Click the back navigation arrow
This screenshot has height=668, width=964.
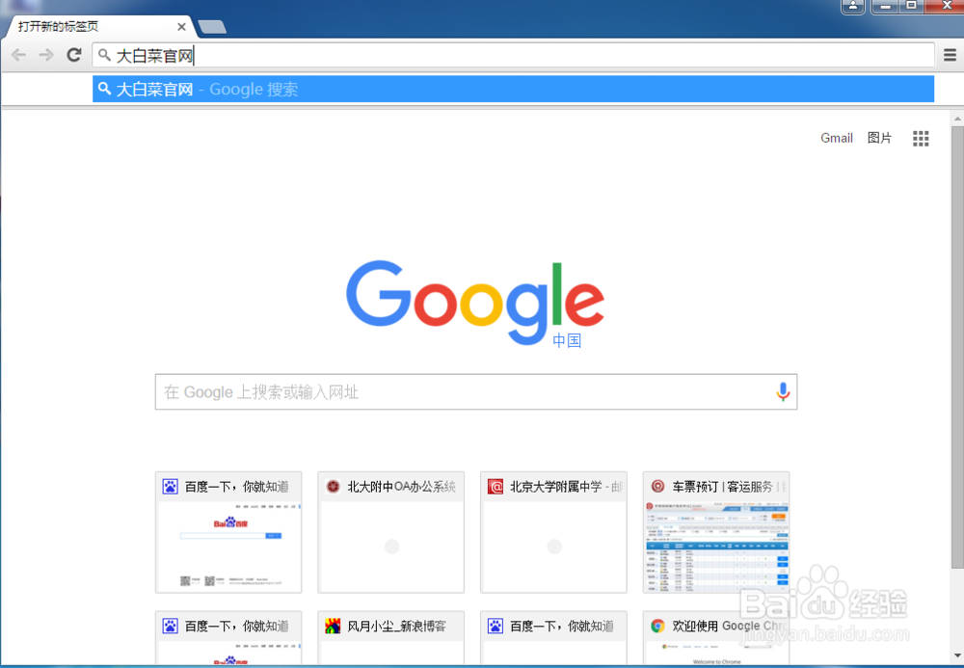(x=17, y=55)
